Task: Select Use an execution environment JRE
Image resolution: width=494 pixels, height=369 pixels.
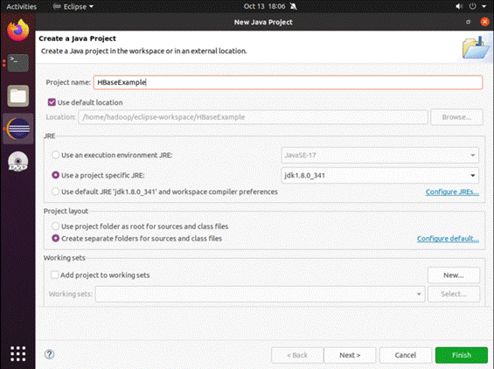Action: (55, 155)
